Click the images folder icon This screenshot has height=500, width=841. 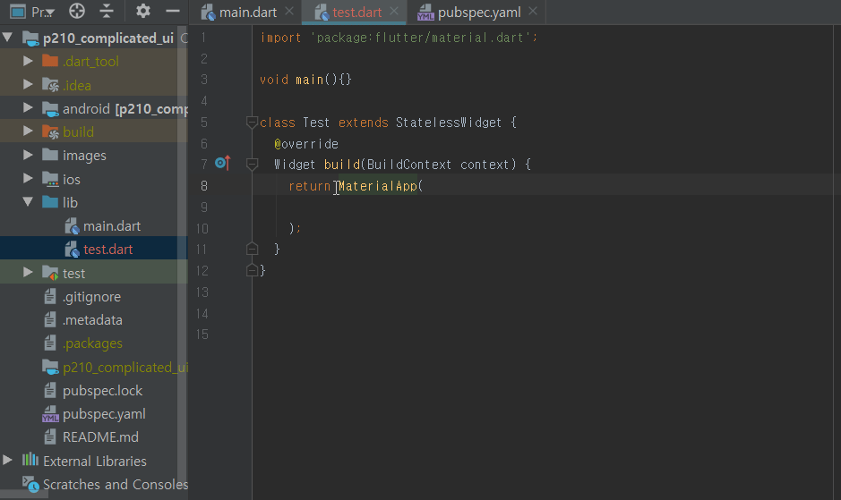tap(50, 155)
